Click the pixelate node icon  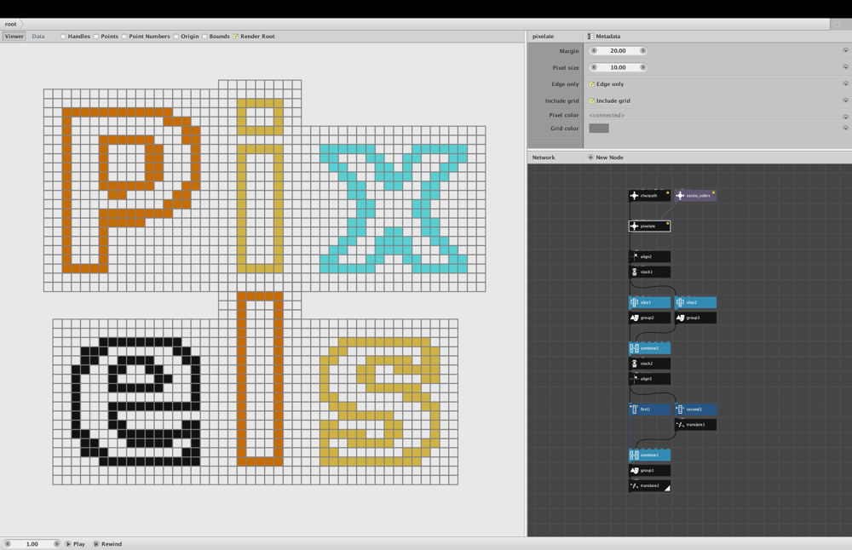click(x=634, y=226)
